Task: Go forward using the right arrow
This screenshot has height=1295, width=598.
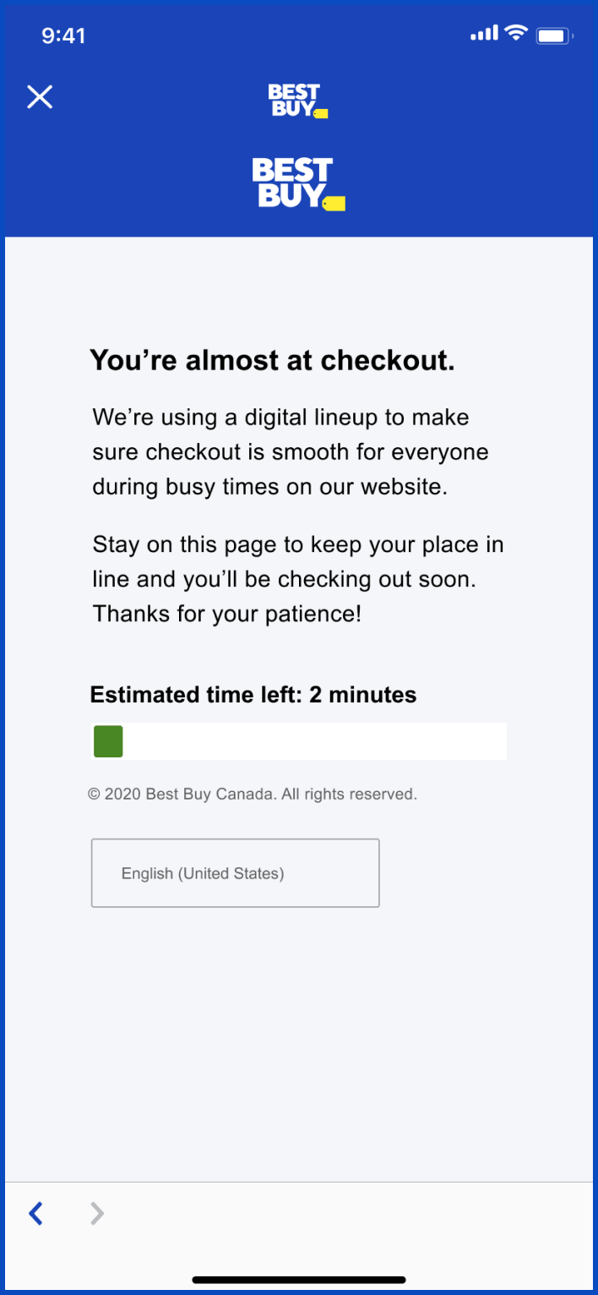Action: point(97,1214)
